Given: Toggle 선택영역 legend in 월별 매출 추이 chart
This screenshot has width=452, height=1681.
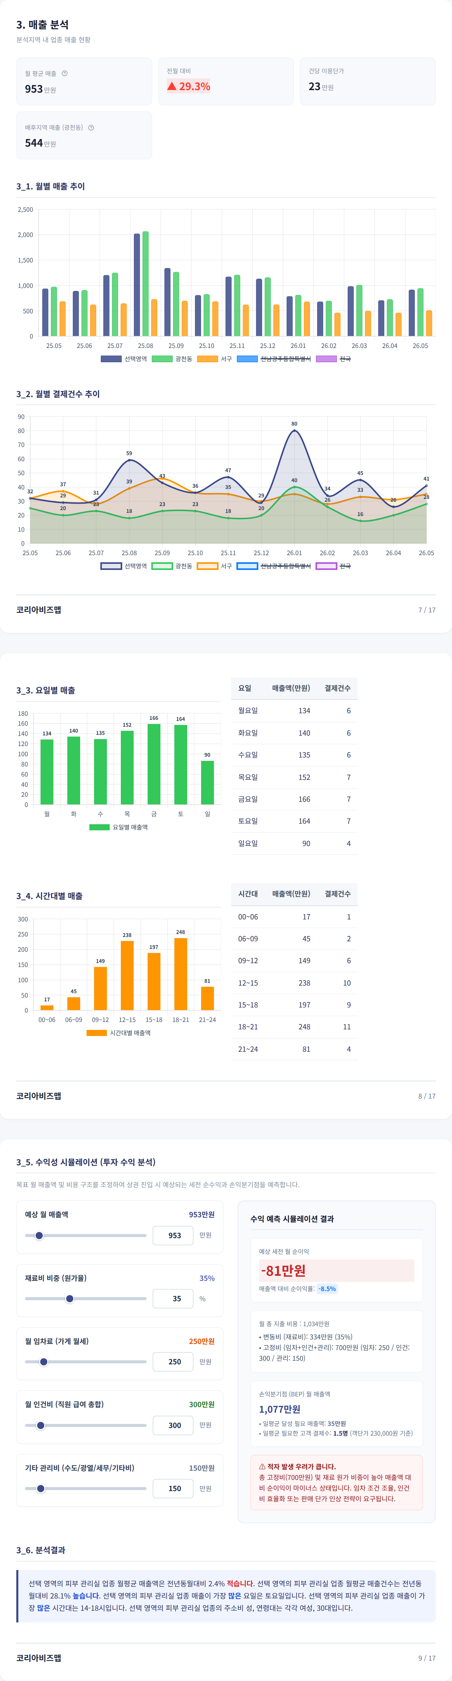Looking at the screenshot, I should pos(124,359).
